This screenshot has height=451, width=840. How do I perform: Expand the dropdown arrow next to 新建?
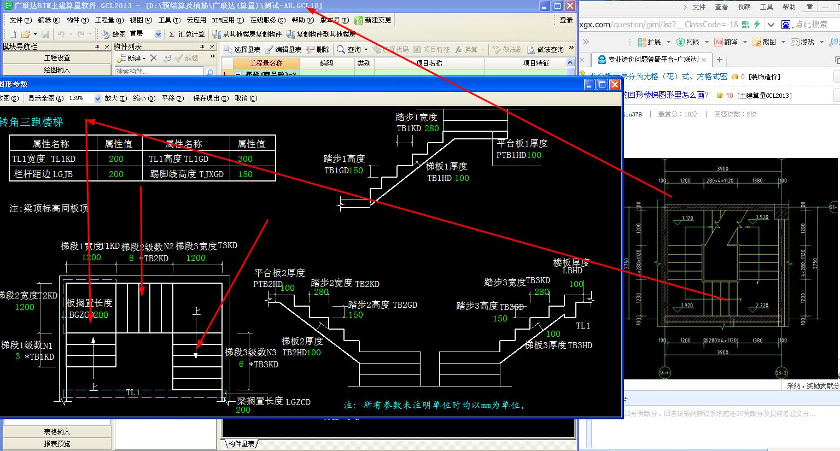click(144, 58)
